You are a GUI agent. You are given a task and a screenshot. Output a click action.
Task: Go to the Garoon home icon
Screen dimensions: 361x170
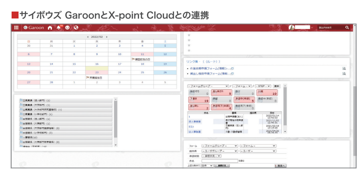pos(50,28)
